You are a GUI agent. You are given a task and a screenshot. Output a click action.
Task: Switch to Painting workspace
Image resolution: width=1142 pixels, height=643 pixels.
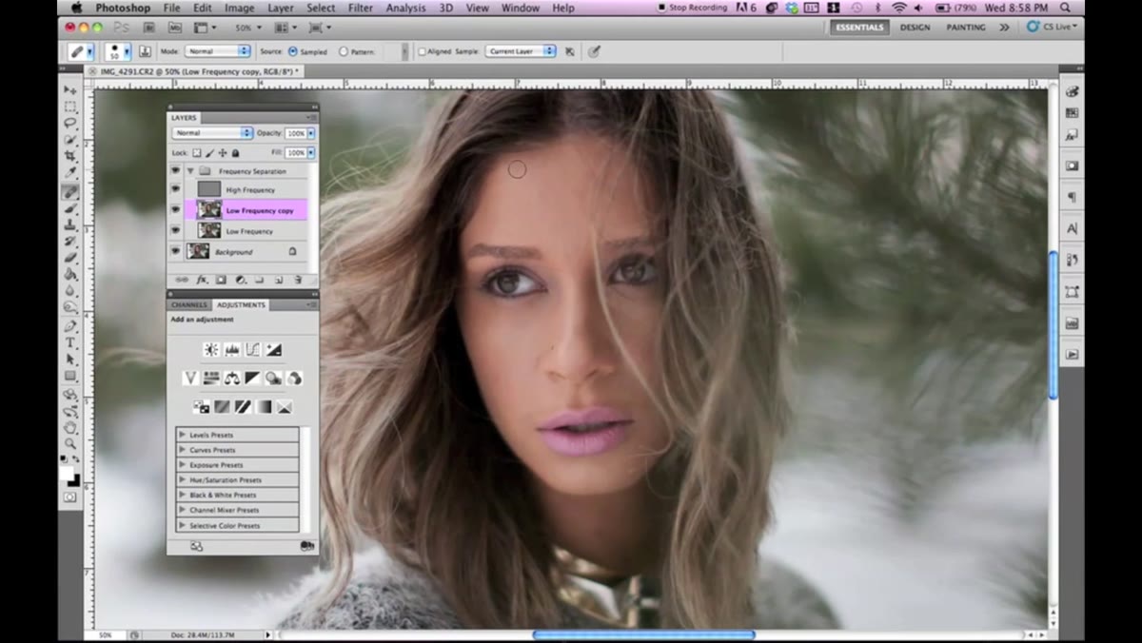(966, 28)
